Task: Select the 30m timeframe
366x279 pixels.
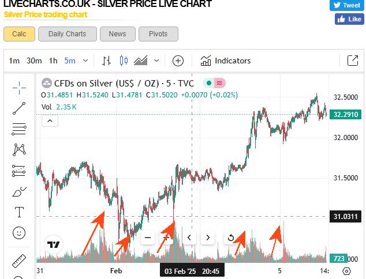Action: tap(34, 61)
